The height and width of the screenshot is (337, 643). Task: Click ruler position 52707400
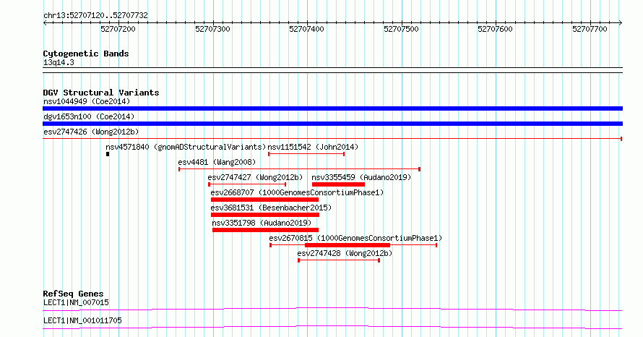click(x=307, y=29)
